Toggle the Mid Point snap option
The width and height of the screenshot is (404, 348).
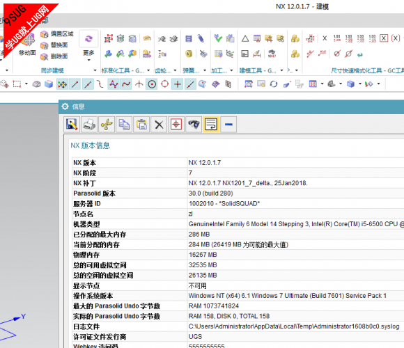tap(88, 84)
